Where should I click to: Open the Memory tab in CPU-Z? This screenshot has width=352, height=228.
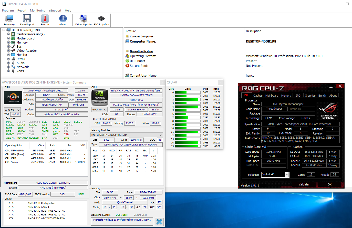click(286, 96)
